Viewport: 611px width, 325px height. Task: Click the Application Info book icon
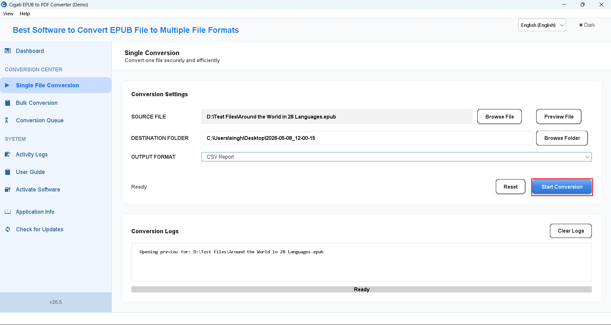(x=8, y=212)
